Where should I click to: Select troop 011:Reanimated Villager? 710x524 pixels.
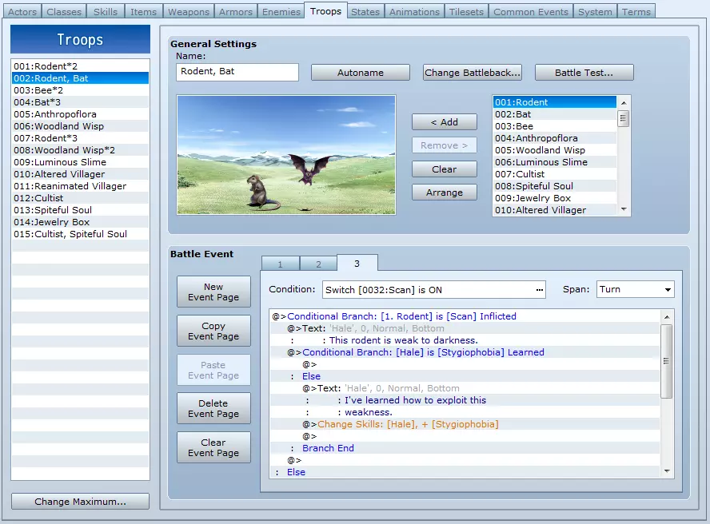[x=80, y=186]
